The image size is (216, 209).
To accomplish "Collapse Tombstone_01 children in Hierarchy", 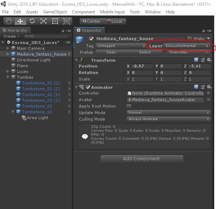I will coord(13,112).
